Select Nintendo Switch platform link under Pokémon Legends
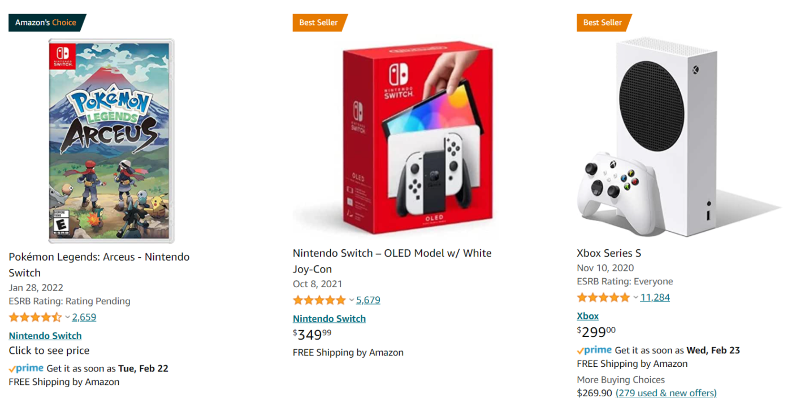The image size is (809, 407). tap(45, 336)
